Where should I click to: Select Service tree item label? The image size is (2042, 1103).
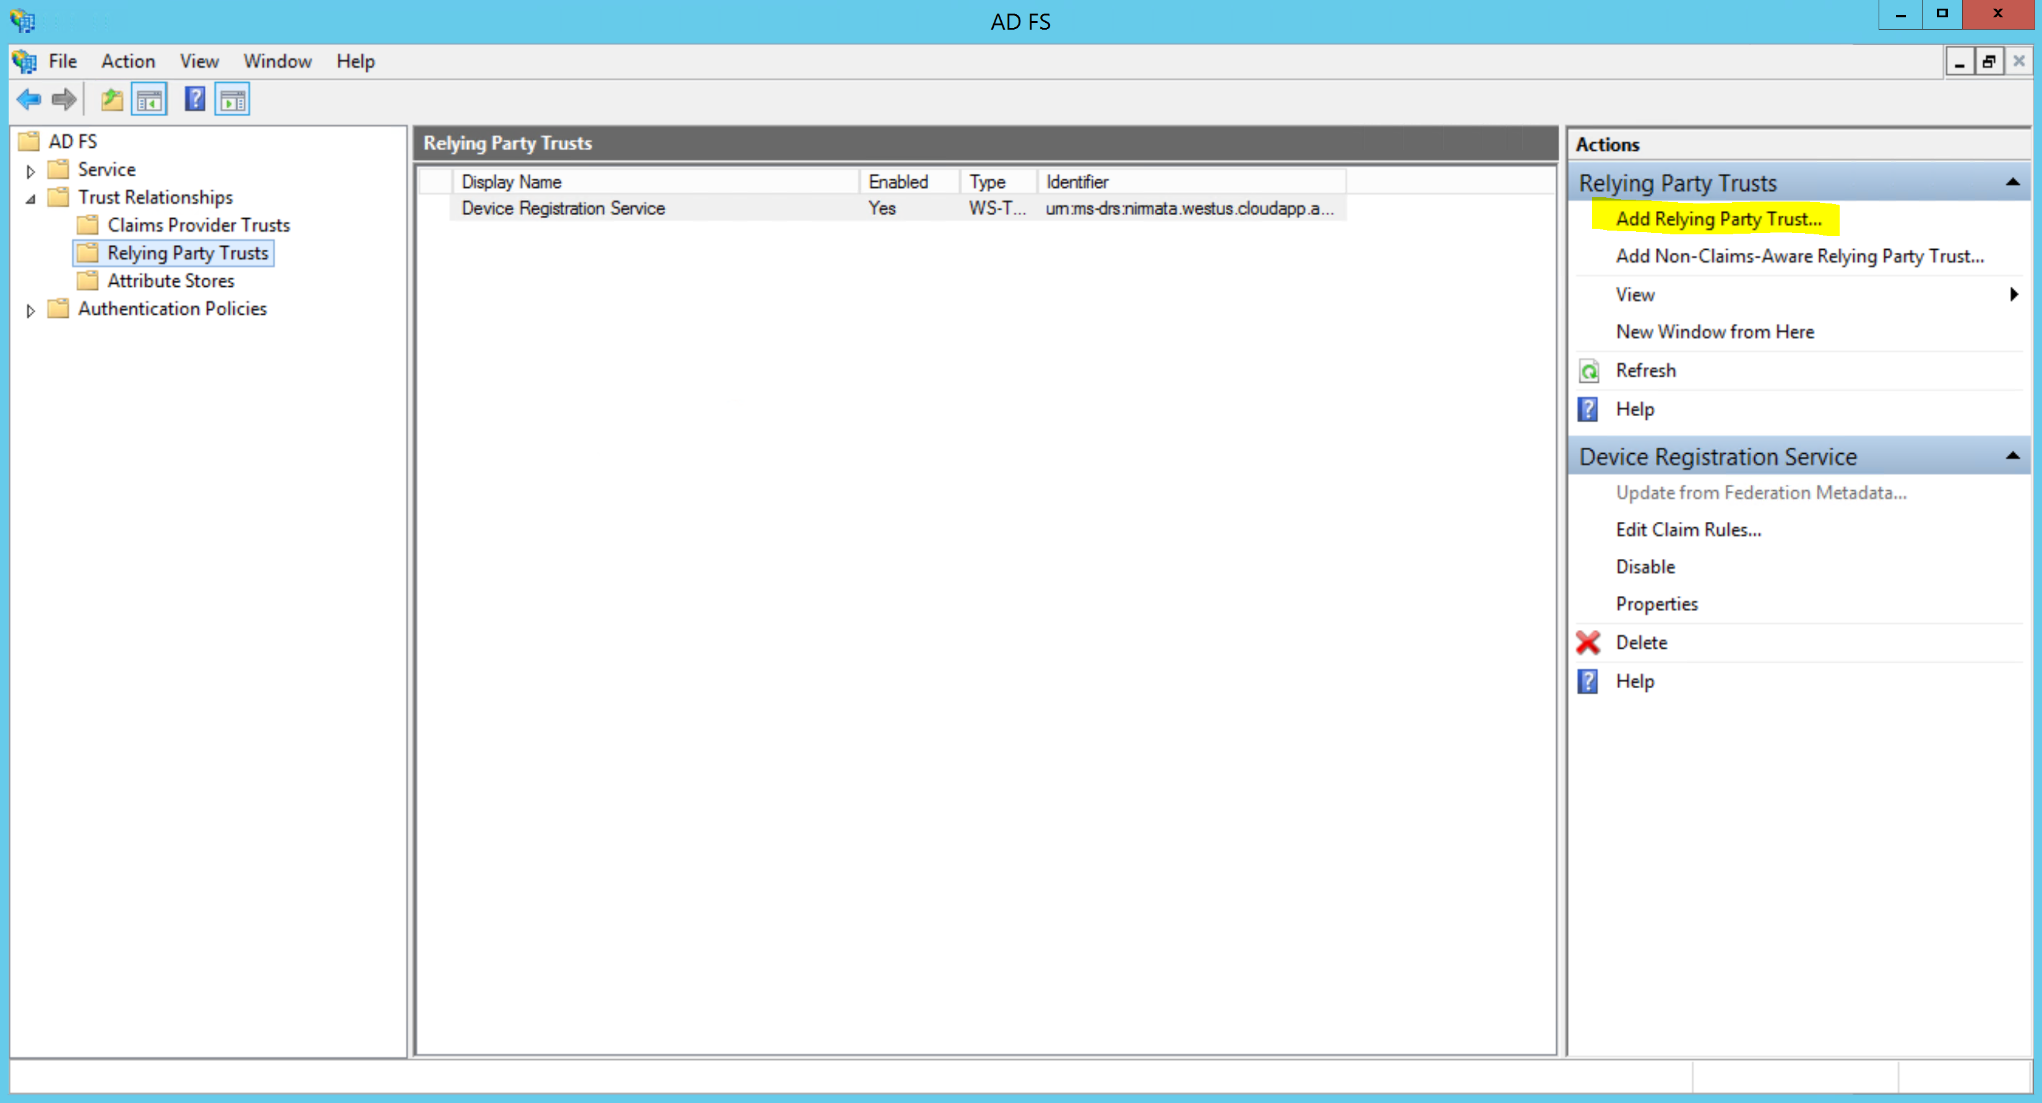pos(106,169)
